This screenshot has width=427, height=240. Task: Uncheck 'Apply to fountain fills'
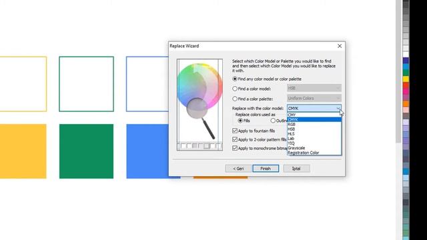coord(235,131)
